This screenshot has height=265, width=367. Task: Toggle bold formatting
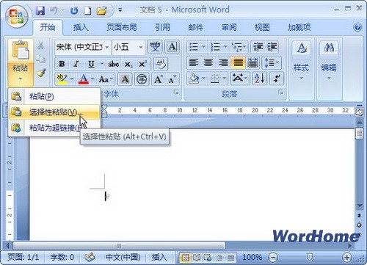pos(62,64)
